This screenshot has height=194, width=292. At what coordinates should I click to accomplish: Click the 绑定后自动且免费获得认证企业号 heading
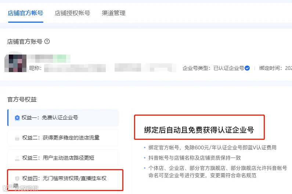click(199, 130)
